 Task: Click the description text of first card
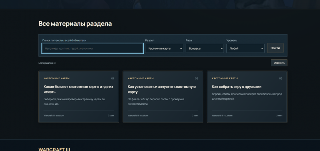74,101
